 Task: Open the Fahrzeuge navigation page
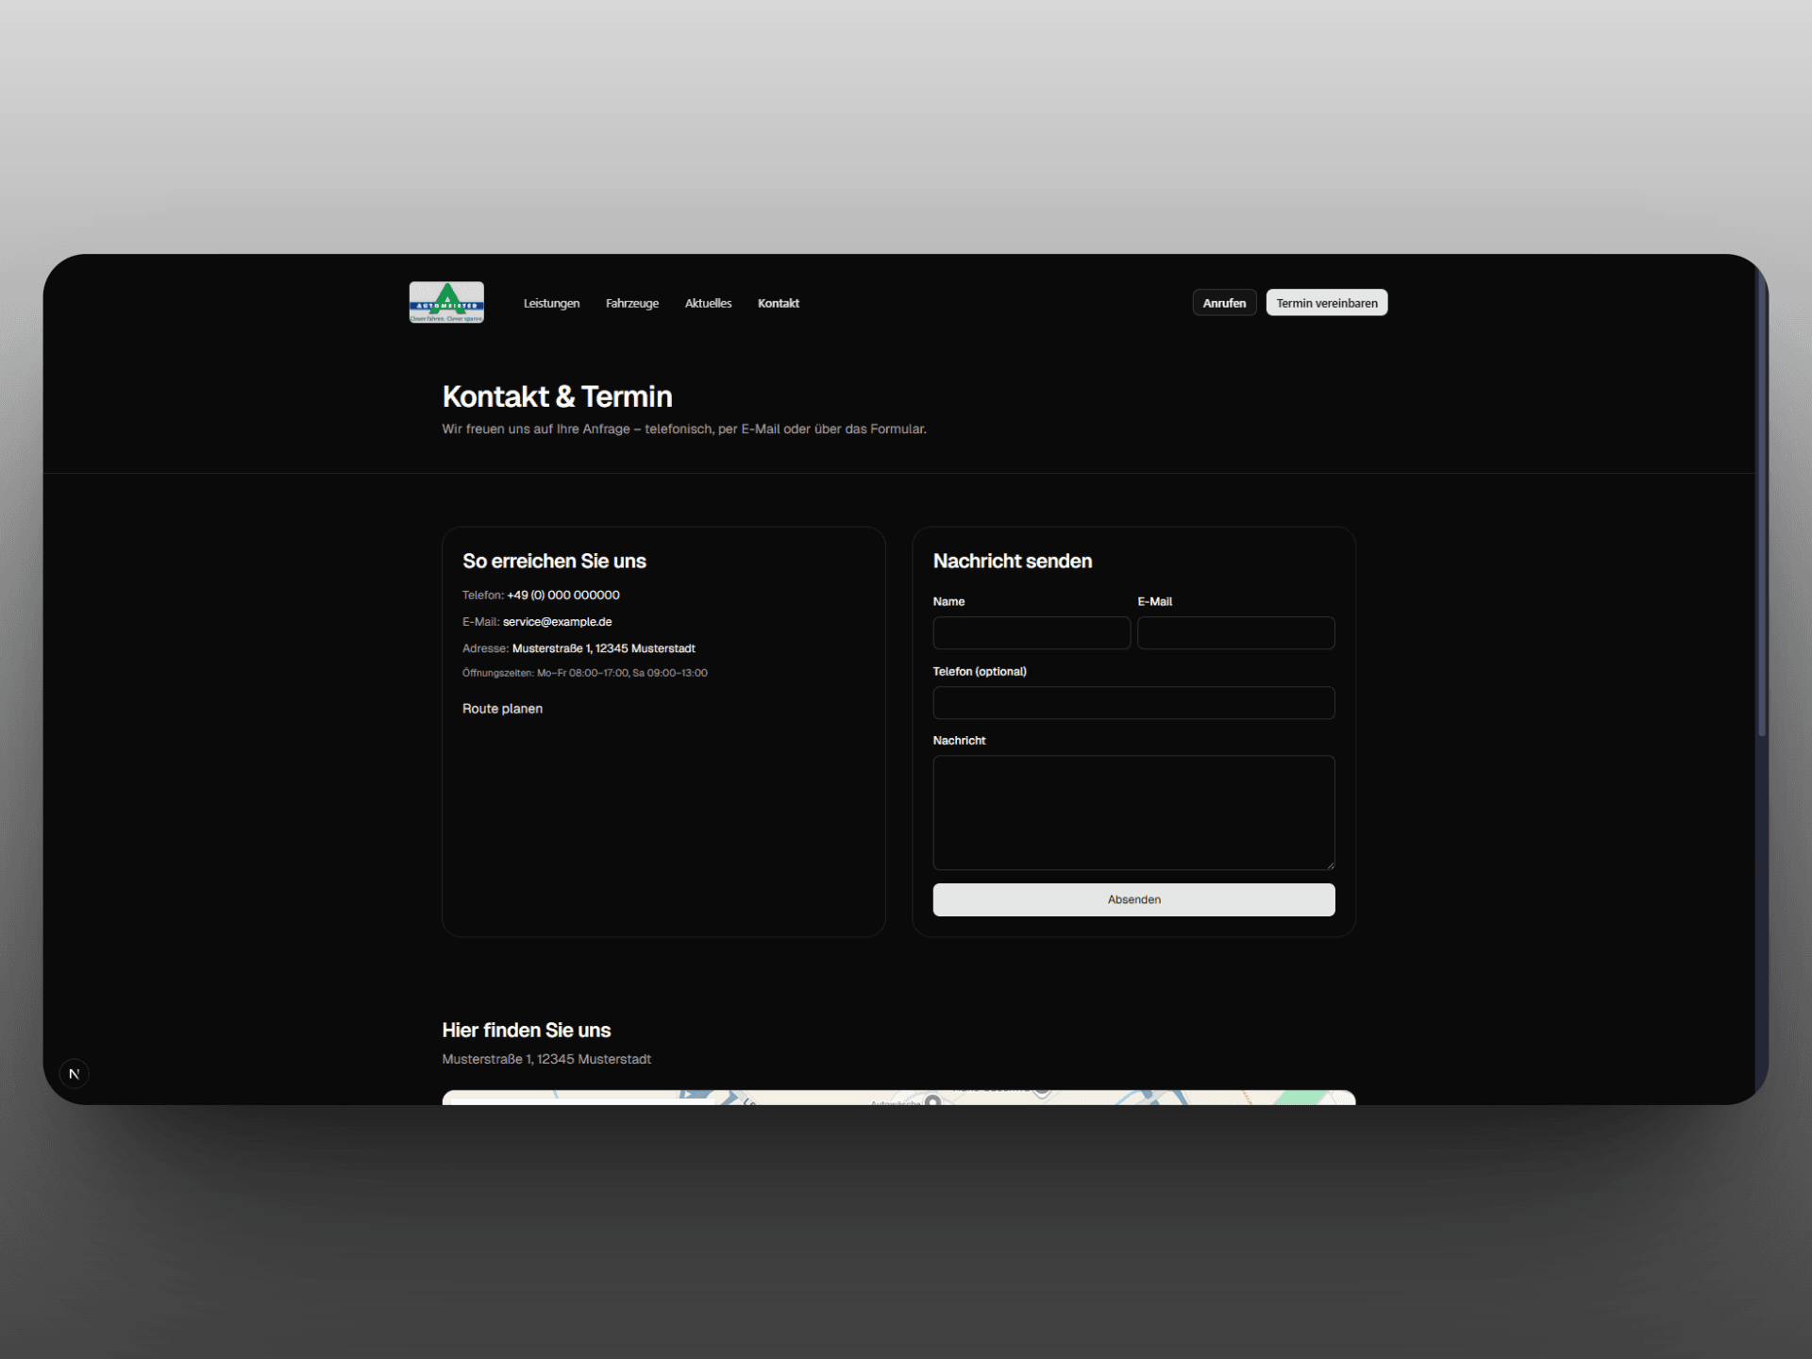tap(631, 303)
